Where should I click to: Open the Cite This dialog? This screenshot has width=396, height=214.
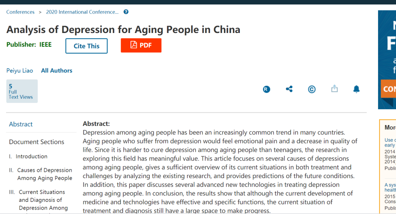coord(87,46)
